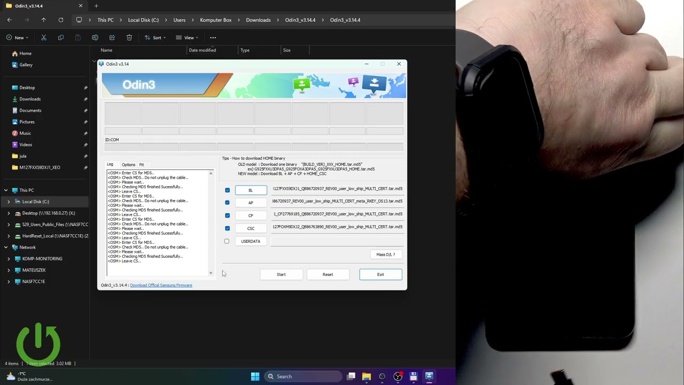The height and width of the screenshot is (385, 684).
Task: Click the Komputer Box breadcrumb
Action: [216, 20]
